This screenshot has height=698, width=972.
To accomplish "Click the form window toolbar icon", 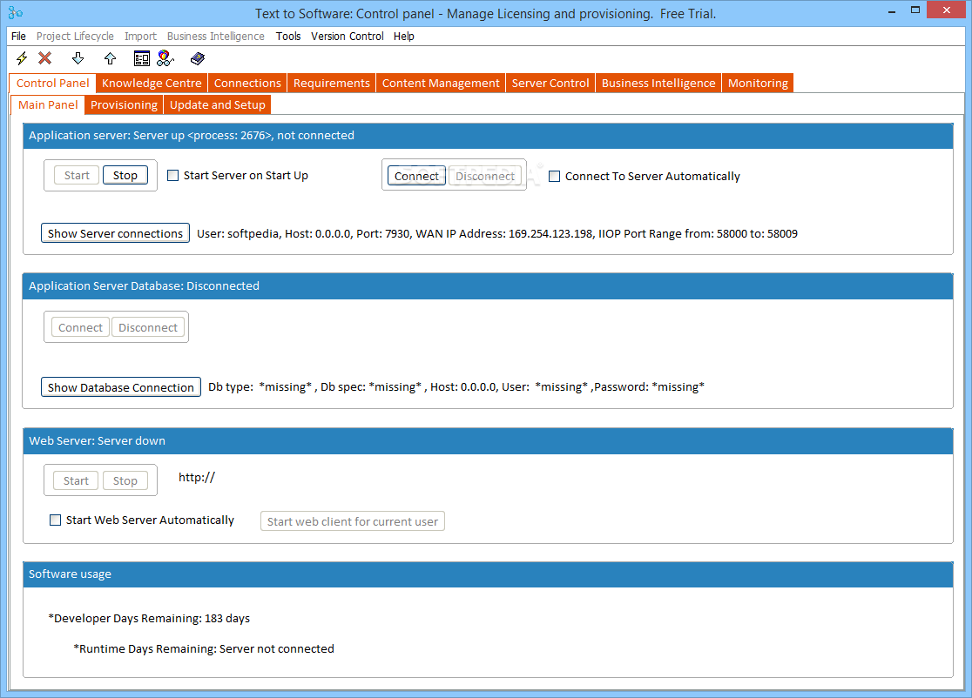I will pos(142,58).
